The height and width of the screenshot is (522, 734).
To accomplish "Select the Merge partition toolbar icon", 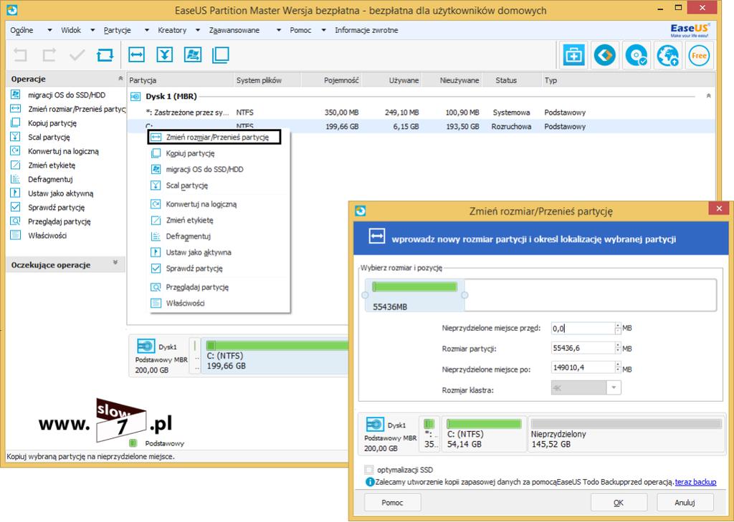I will coord(164,54).
